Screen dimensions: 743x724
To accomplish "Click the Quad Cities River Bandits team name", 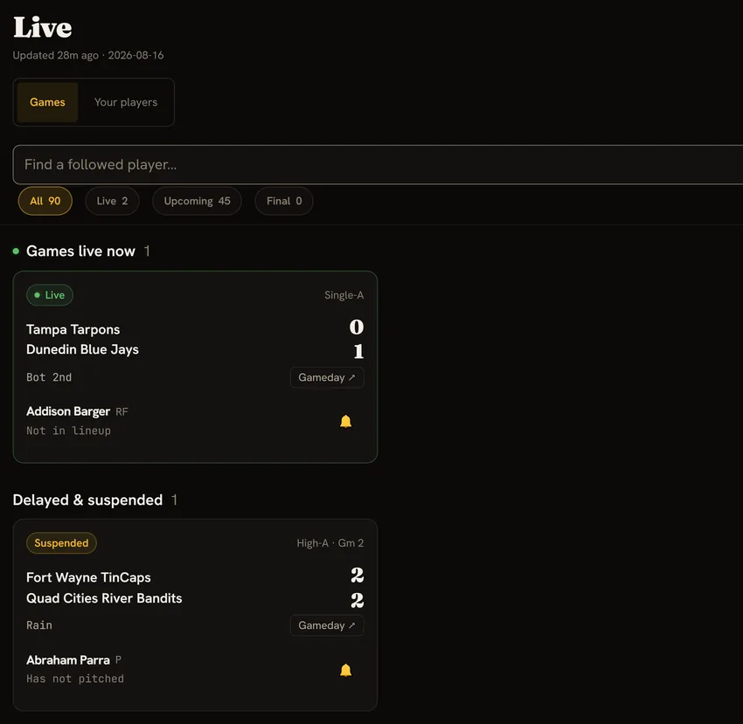I will click(x=104, y=598).
